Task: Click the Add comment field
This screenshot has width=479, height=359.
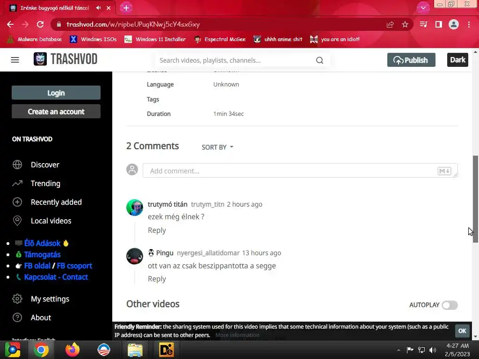Action: pyautogui.click(x=300, y=171)
